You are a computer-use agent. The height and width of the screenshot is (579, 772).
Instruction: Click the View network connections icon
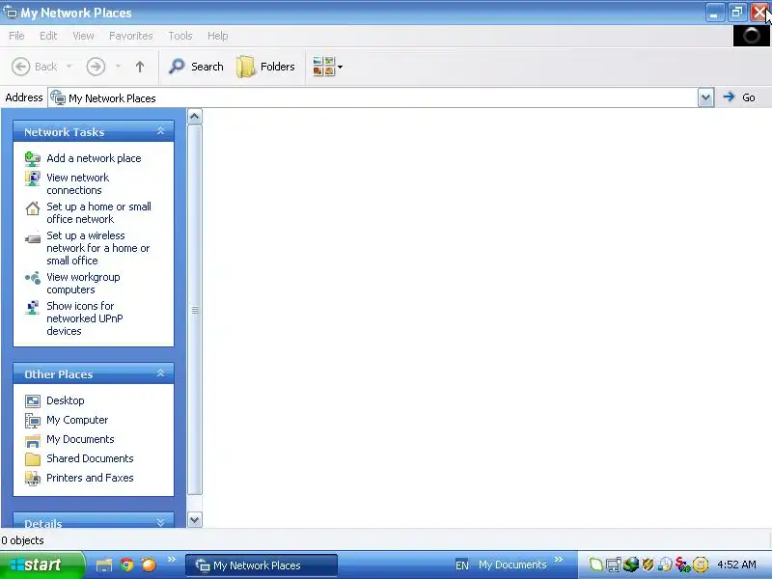[33, 179]
